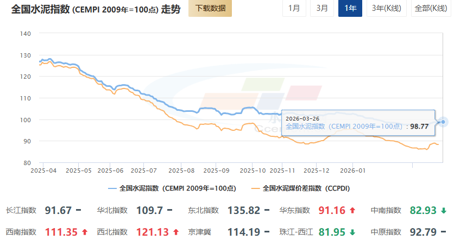Click the green down arrow beside 珠江-西江

(352, 232)
